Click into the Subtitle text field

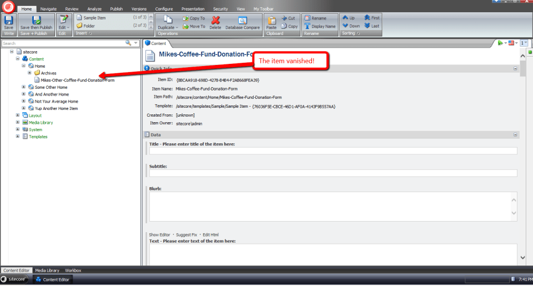[333, 173]
